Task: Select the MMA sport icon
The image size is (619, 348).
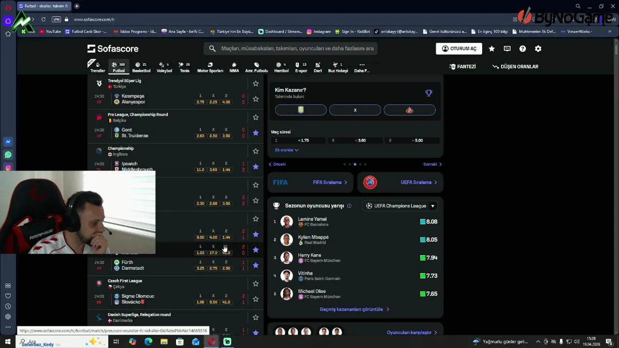Action: 234,67
